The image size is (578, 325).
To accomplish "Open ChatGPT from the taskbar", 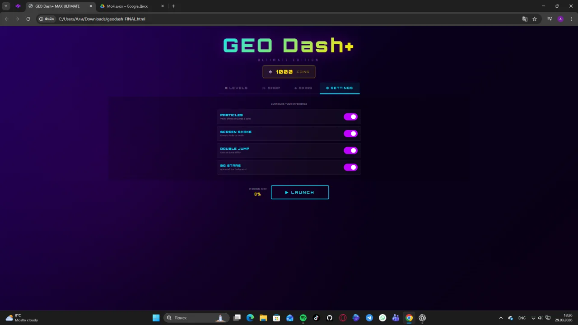I will (422, 318).
